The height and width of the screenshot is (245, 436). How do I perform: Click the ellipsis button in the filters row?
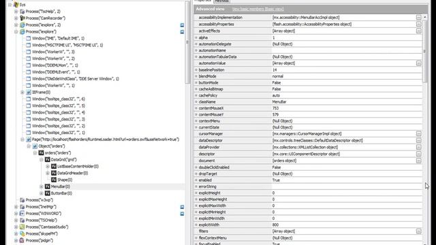(419, 231)
